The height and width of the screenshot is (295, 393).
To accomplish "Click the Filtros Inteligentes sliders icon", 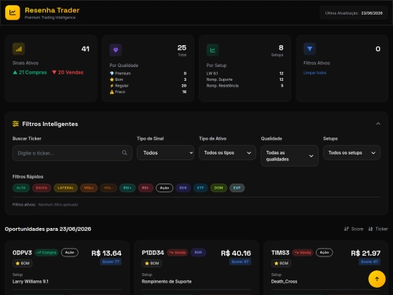I will click(15, 124).
